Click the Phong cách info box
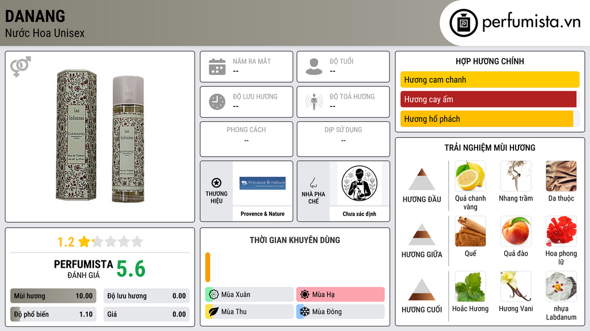The image size is (590, 331). [247, 139]
